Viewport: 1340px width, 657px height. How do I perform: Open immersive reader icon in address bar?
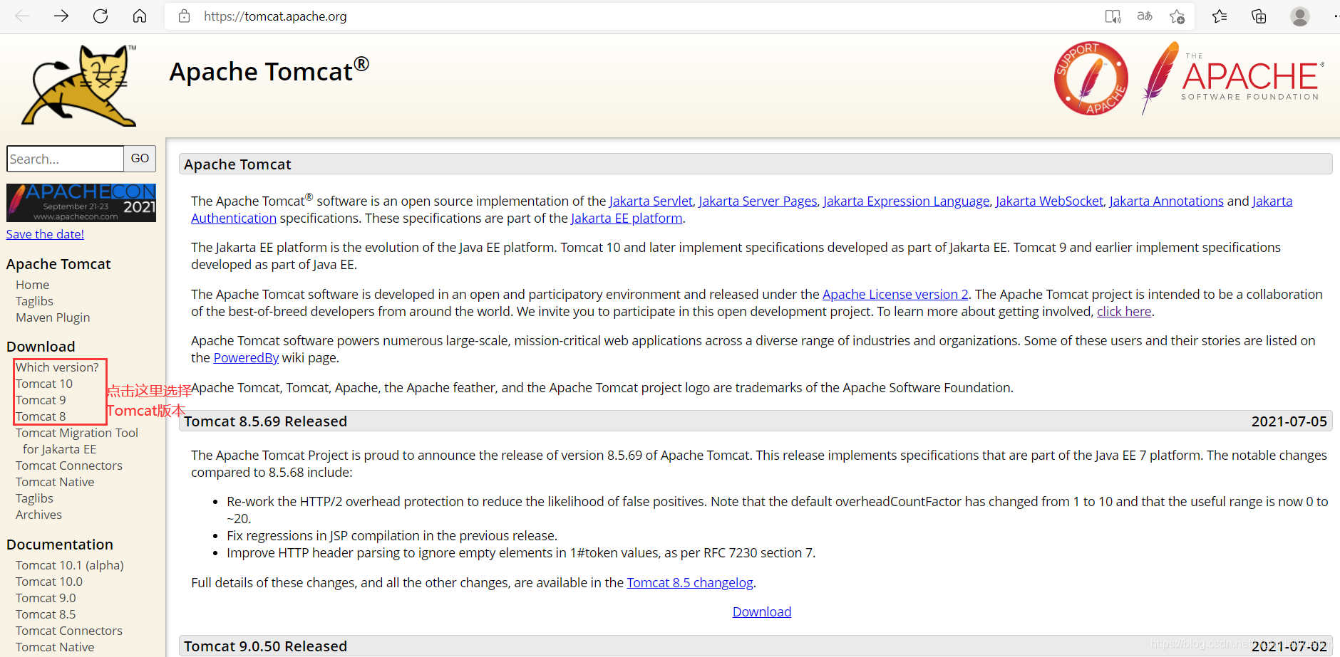pos(1112,16)
